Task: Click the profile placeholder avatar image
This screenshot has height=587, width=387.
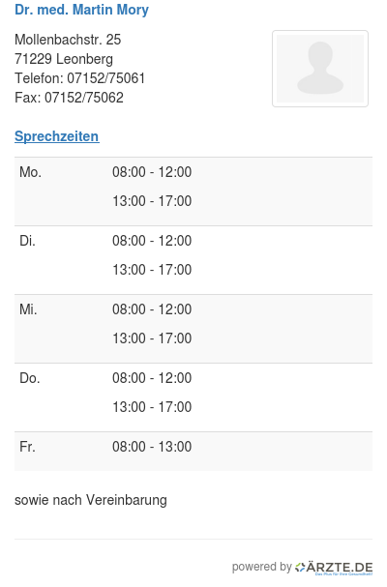Action: tap(320, 69)
